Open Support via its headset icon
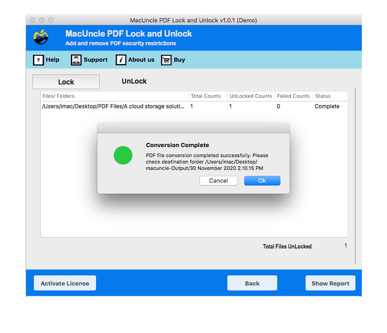 coord(76,60)
